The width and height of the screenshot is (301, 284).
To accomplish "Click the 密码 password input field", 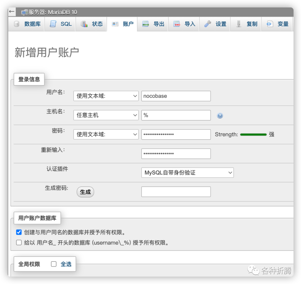I will tap(176, 134).
